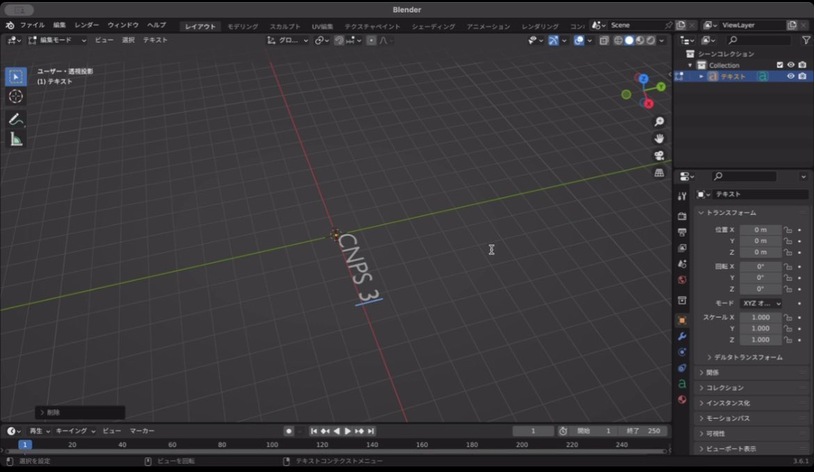Select rendered viewport shading mode

[651, 40]
